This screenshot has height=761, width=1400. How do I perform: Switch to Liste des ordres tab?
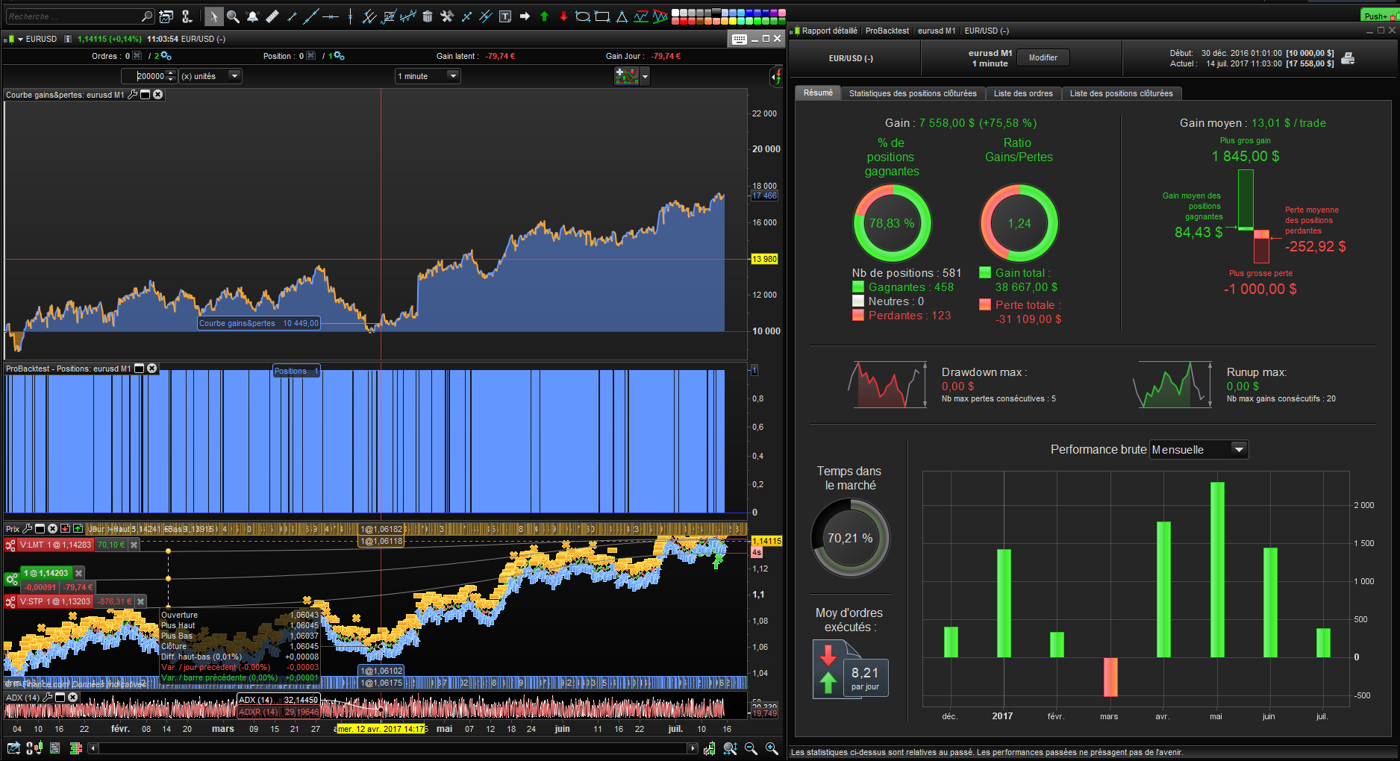coord(1023,93)
